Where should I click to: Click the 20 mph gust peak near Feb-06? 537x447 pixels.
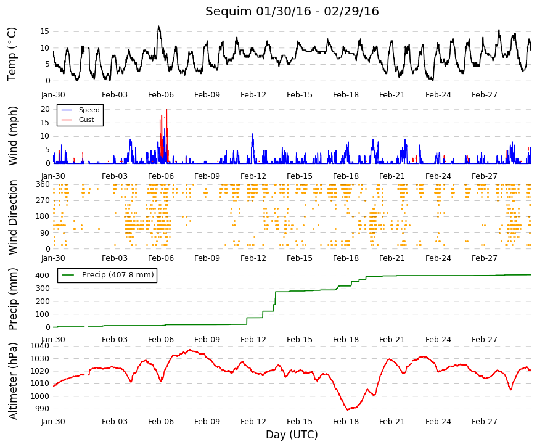(167, 110)
